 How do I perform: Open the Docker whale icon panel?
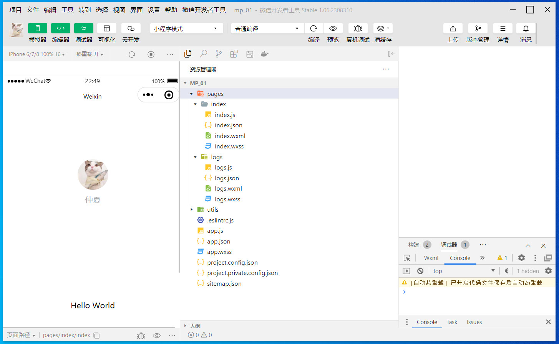pyautogui.click(x=264, y=54)
